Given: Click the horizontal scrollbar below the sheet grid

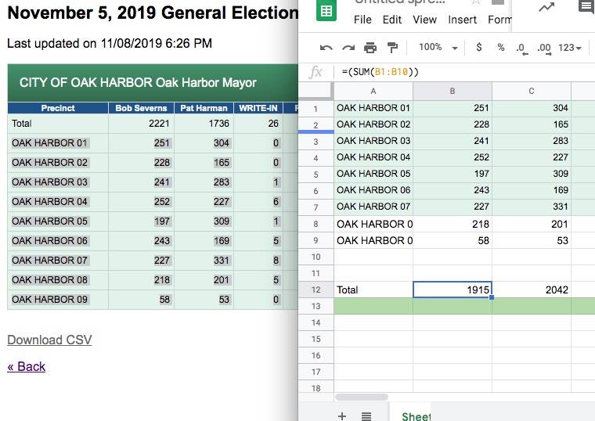Looking at the screenshot, I should click(362, 398).
